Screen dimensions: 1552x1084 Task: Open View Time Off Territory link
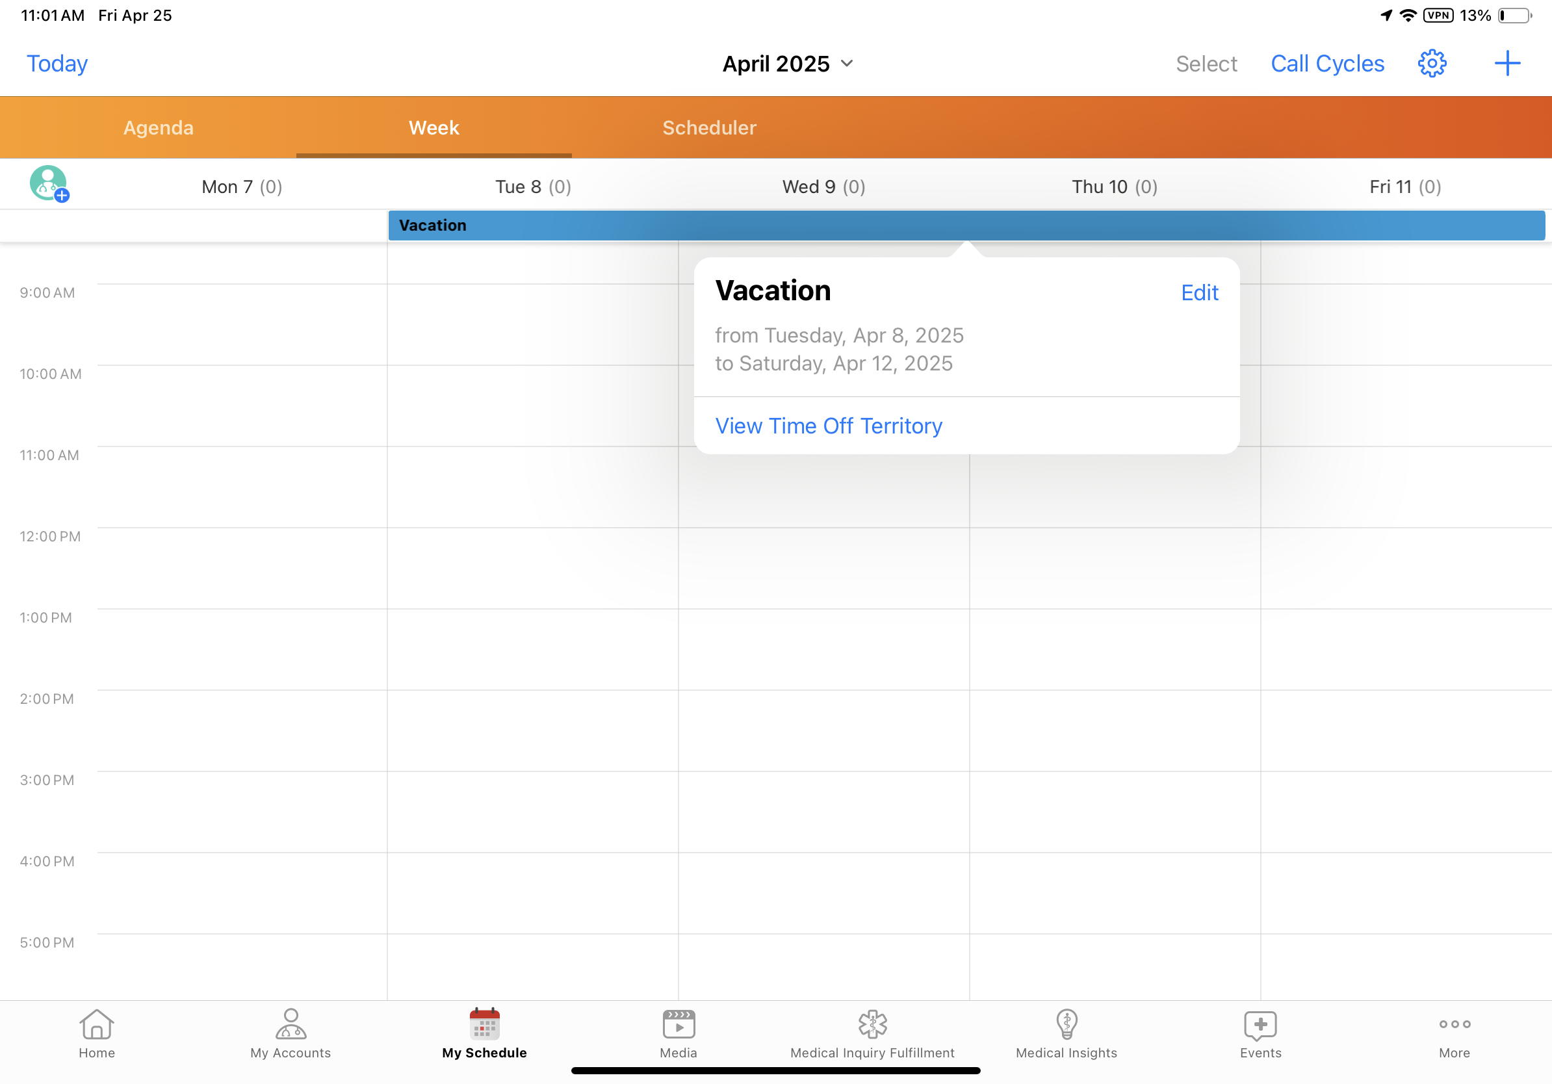tap(828, 426)
